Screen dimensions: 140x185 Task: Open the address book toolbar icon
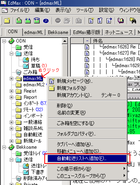(121, 21)
